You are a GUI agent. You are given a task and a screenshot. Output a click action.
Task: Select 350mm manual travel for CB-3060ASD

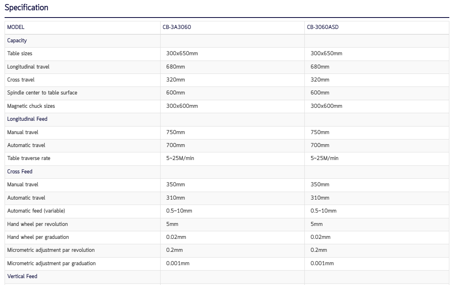tap(320, 184)
